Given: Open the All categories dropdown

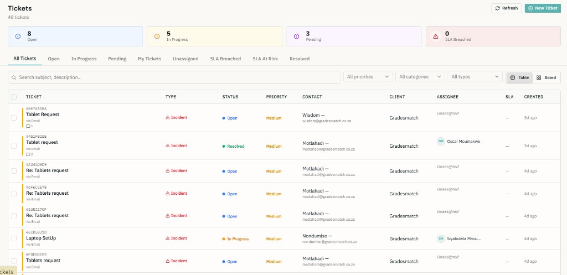Looking at the screenshot, I should 420,76.
